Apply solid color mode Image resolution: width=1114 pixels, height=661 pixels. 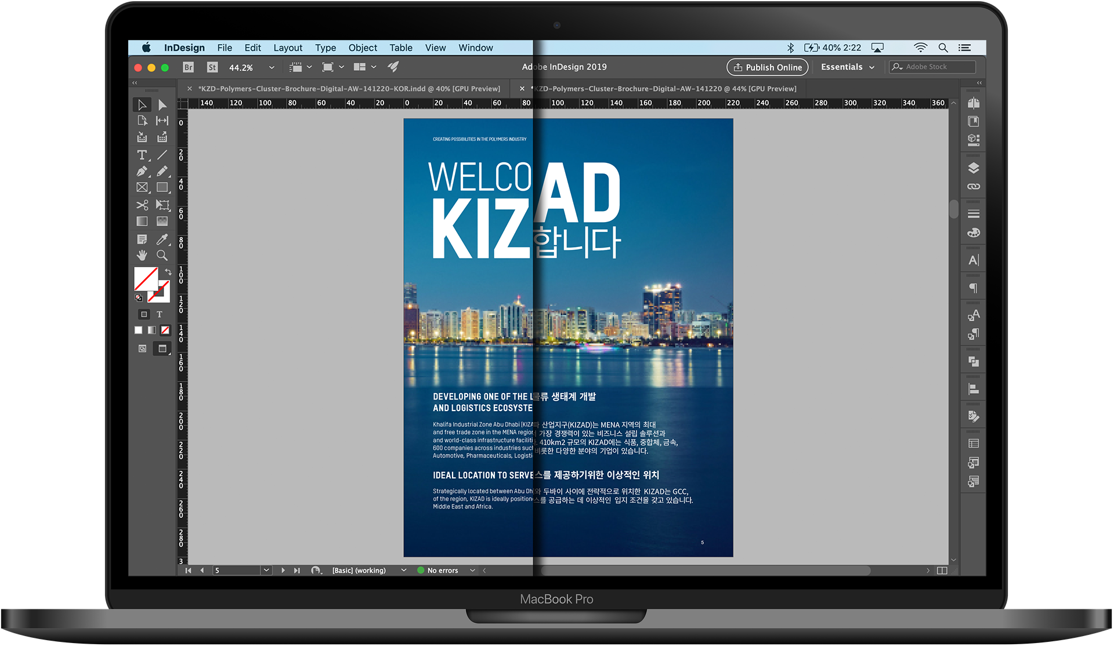[x=138, y=330]
